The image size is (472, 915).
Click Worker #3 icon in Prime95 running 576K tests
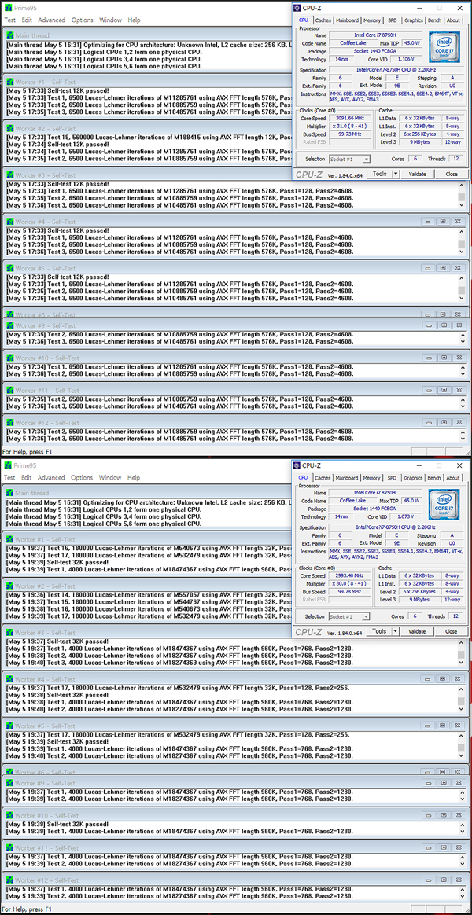pyautogui.click(x=9, y=175)
